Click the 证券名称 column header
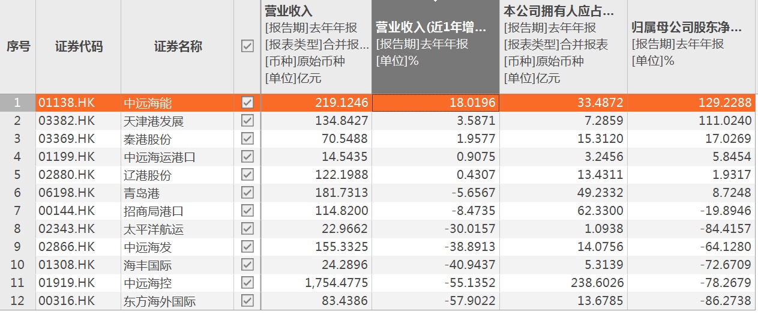Image resolution: width=758 pixels, height=314 pixels. click(178, 46)
